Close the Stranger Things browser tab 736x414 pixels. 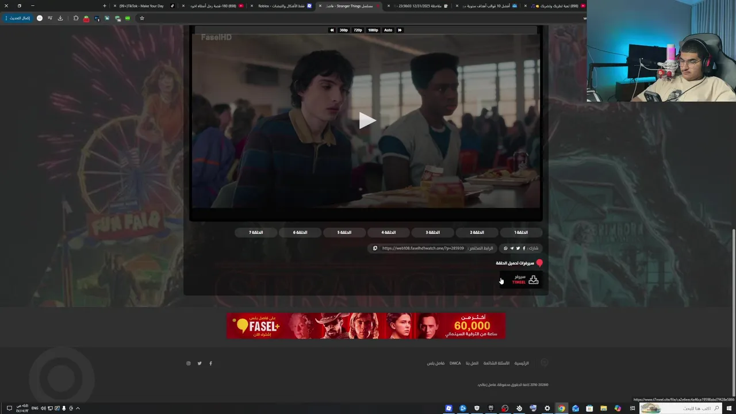tap(320, 6)
